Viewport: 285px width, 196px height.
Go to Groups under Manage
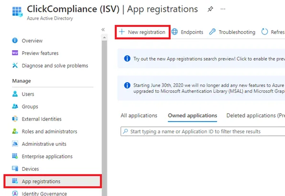tap(30, 107)
